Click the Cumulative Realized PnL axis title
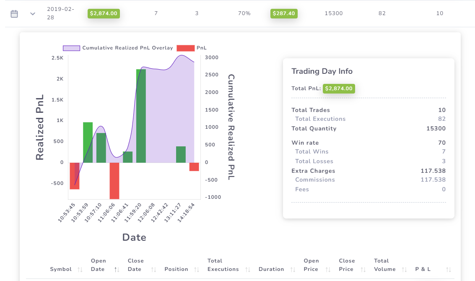475x281 pixels. [231, 127]
